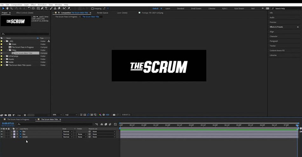The width and height of the screenshot is (302, 157).
Task: Toggle visibility eye of Bar layer
Action: (x=2, y=132)
